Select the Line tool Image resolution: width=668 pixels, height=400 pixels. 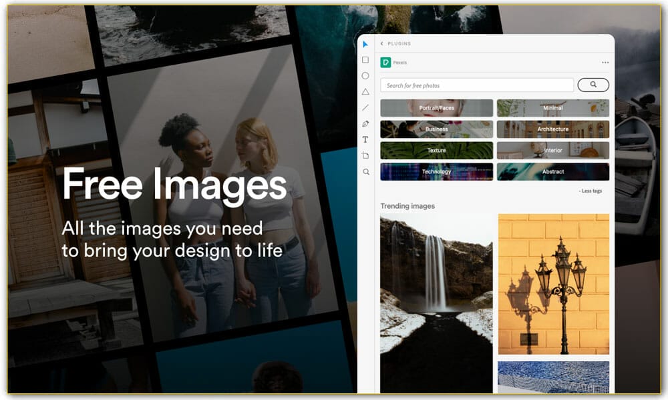click(365, 107)
